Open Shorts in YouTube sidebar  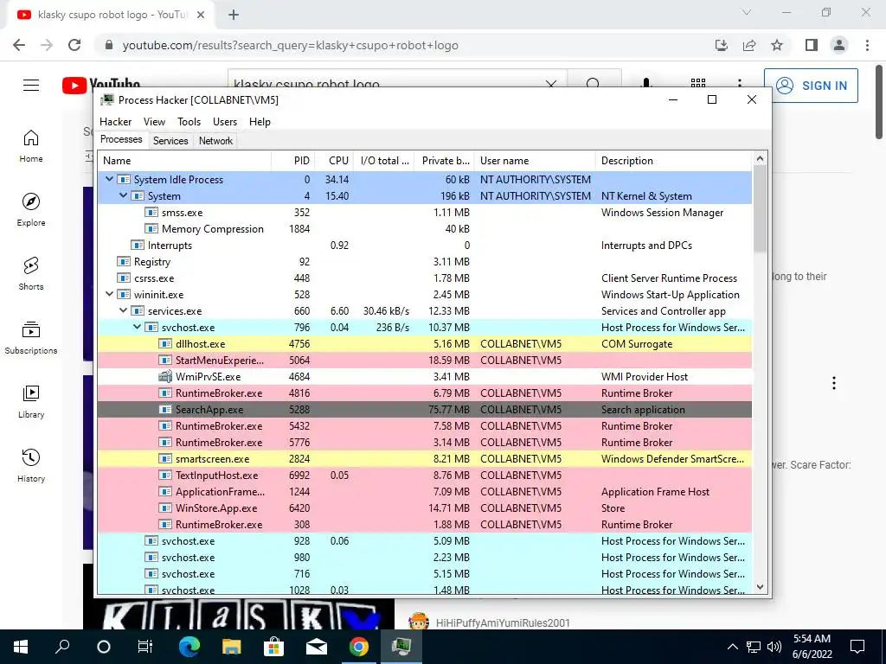[31, 273]
